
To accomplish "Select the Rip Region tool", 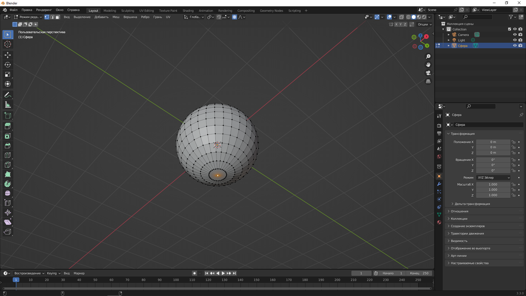I will 8,232.
